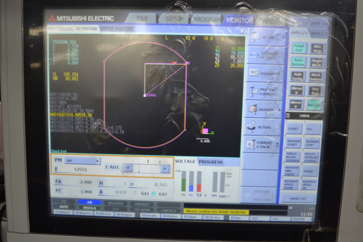Image resolution: width=363 pixels, height=242 pixels.
Task: Toggle Mirror X
Action: coord(296,91)
